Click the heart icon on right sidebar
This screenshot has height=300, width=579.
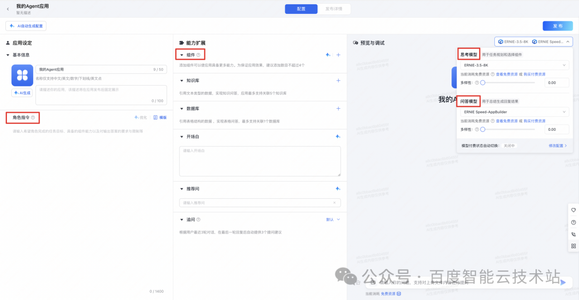(574, 211)
